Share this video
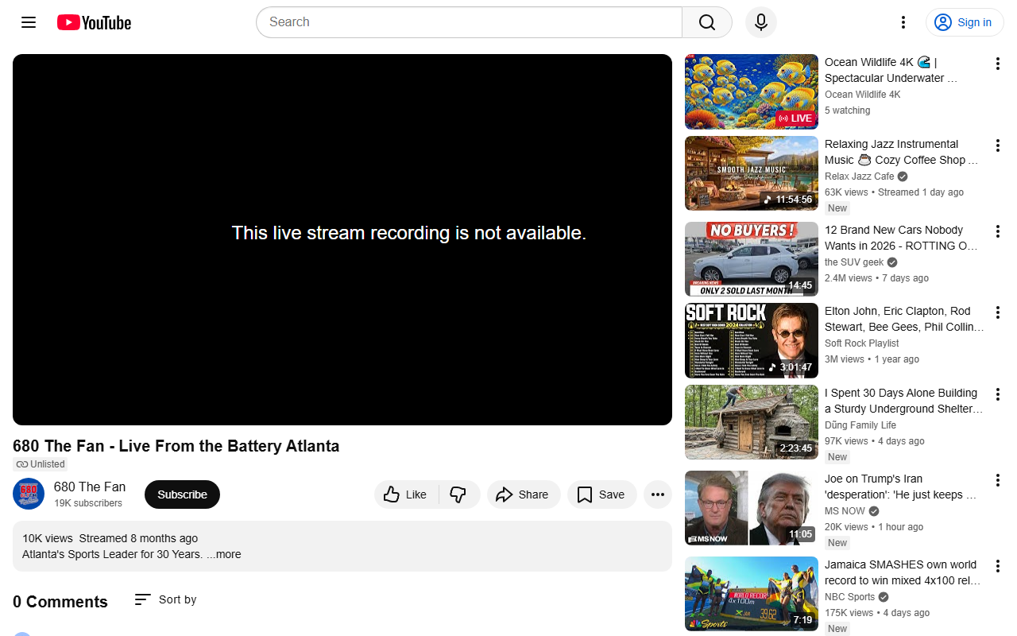 pos(524,494)
